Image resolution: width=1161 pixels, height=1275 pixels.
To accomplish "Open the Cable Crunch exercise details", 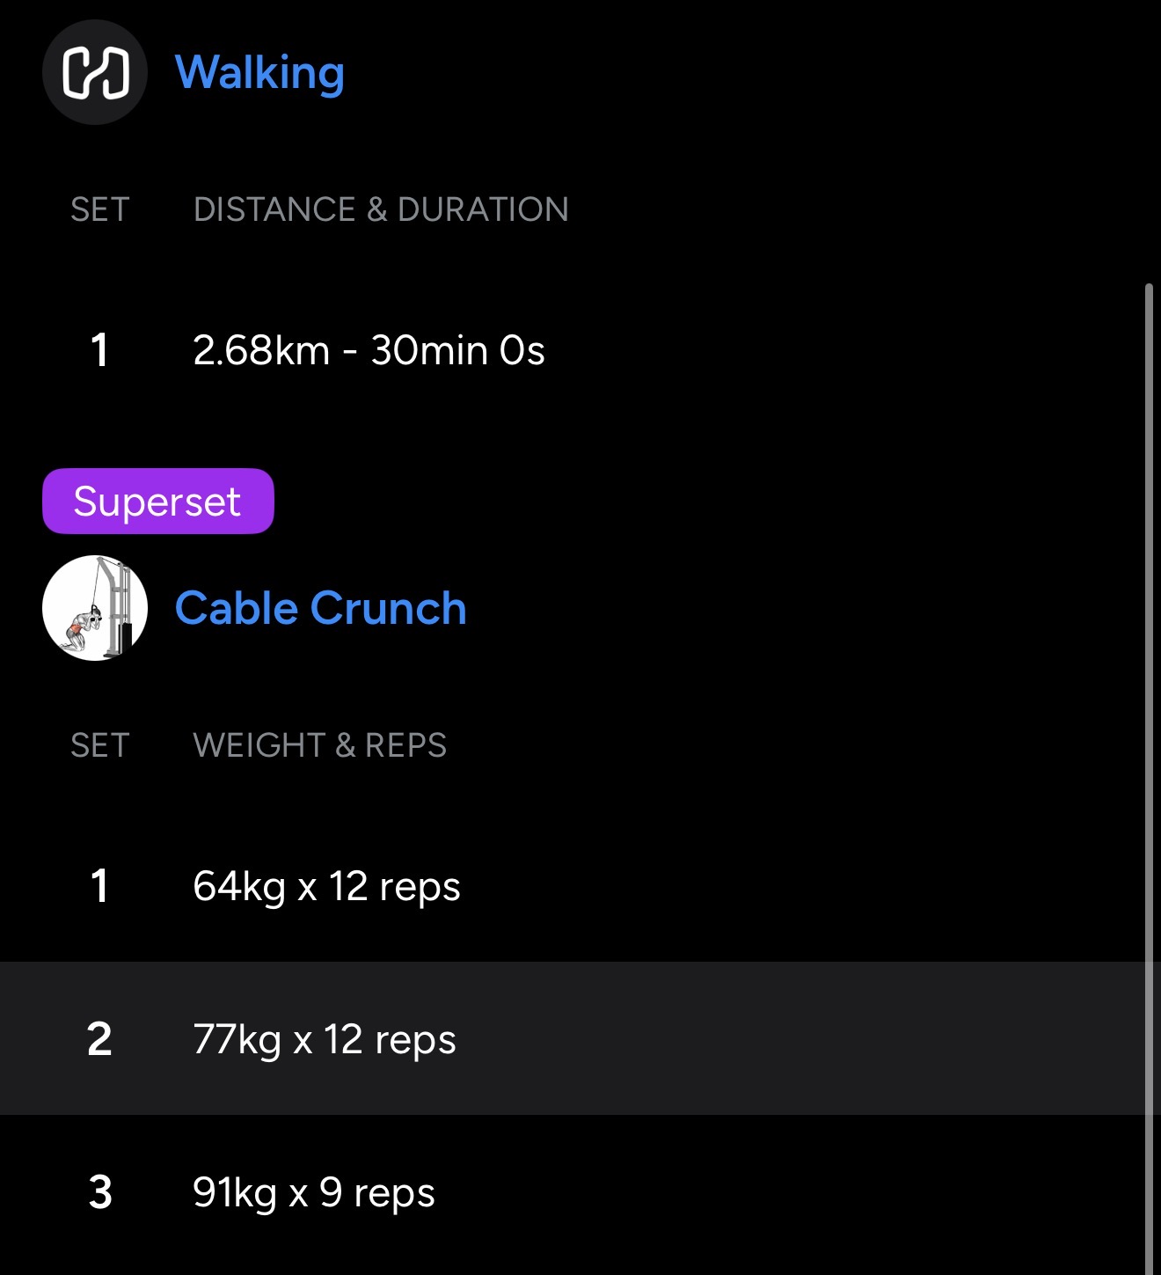I will (320, 608).
